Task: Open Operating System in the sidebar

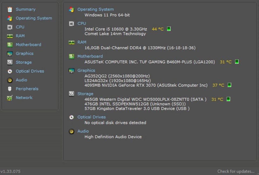Action: click(34, 18)
